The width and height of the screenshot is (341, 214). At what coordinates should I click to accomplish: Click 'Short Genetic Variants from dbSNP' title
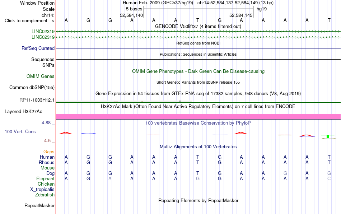pyautogui.click(x=198, y=82)
